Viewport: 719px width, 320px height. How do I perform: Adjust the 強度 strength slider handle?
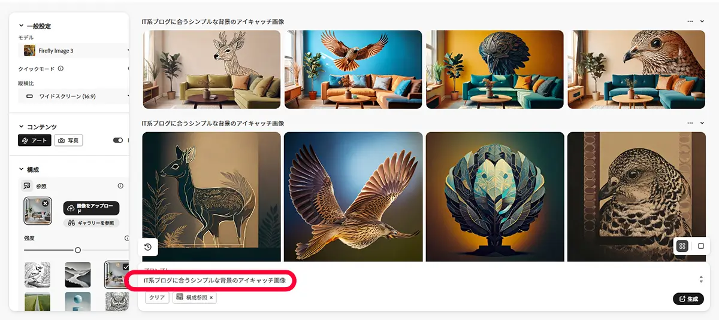tap(77, 250)
